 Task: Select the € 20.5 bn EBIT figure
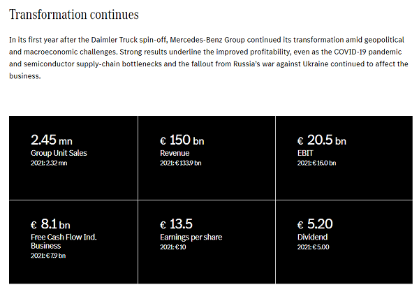click(x=322, y=140)
